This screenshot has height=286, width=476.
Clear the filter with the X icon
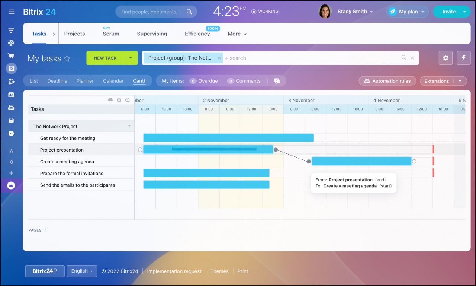412,58
